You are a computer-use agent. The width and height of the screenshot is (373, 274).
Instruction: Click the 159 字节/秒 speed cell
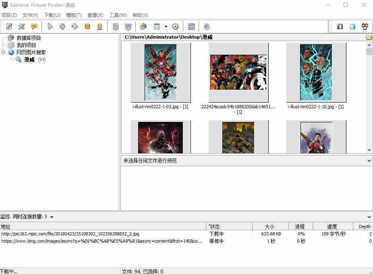click(x=334, y=234)
